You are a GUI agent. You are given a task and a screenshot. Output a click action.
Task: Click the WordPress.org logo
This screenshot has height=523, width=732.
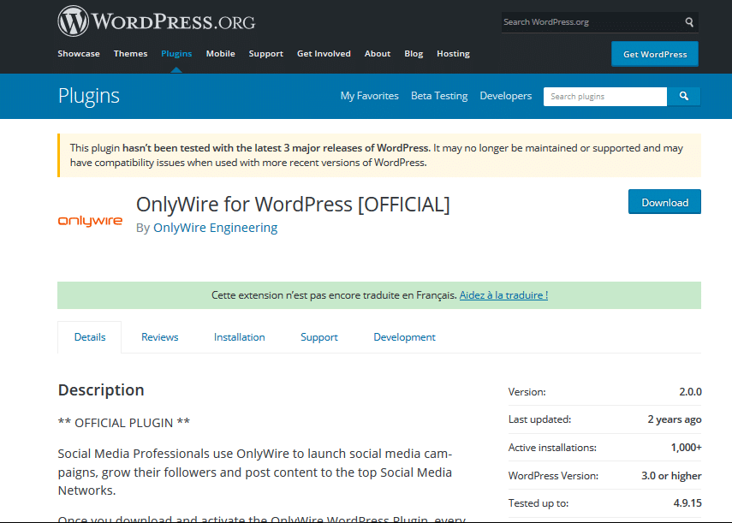pos(157,21)
